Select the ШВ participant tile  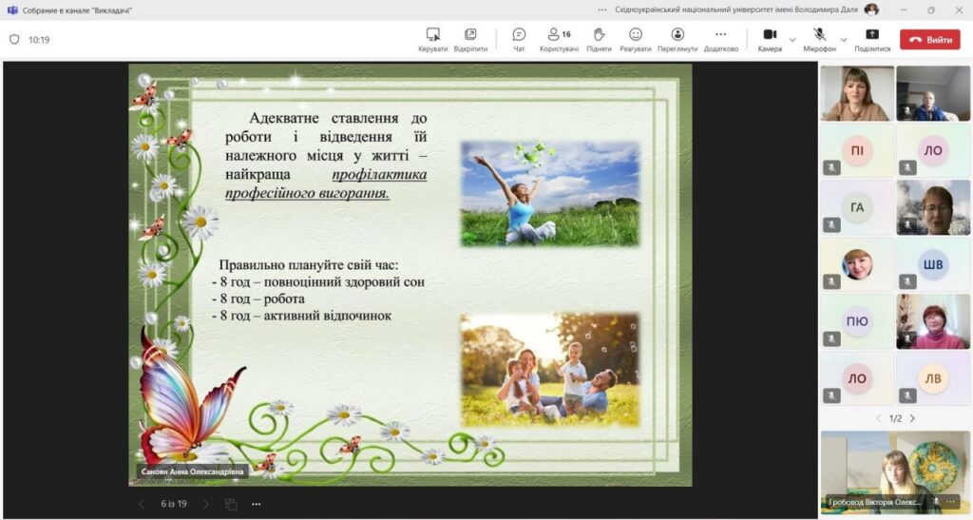pos(933,264)
